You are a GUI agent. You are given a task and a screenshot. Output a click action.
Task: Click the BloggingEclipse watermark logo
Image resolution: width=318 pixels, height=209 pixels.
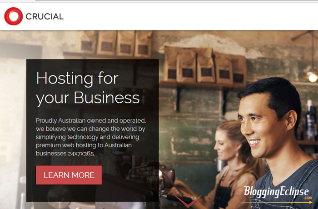tap(276, 192)
